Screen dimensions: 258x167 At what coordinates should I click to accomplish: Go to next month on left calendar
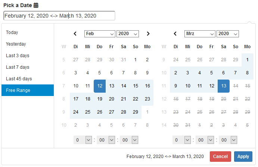point(148,34)
